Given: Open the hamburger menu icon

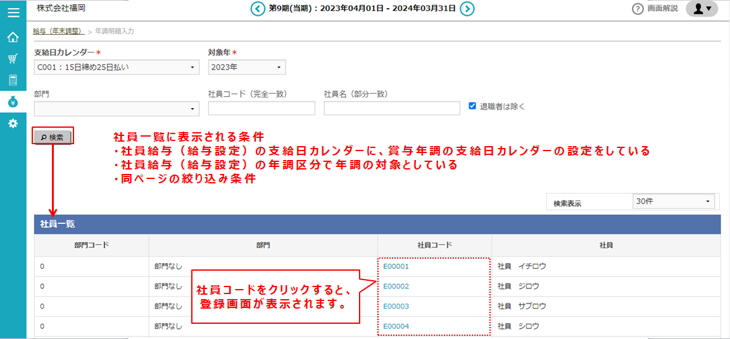Looking at the screenshot, I should point(13,13).
